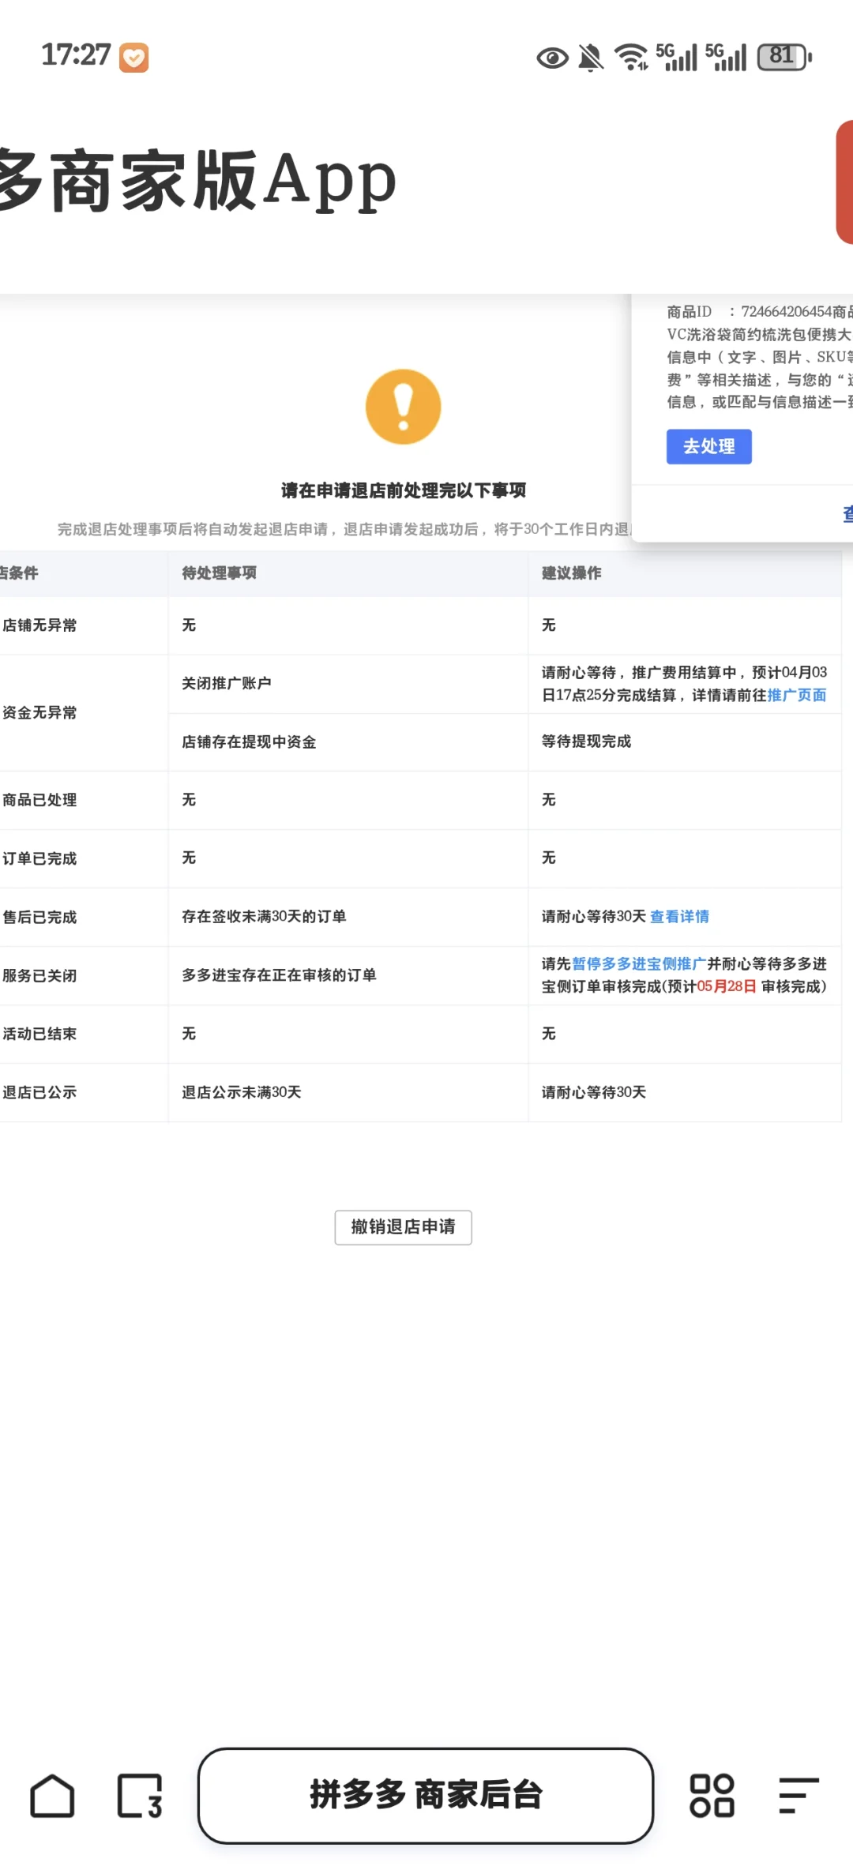
Task: Select the 订单已完成 row label
Action: tap(39, 858)
